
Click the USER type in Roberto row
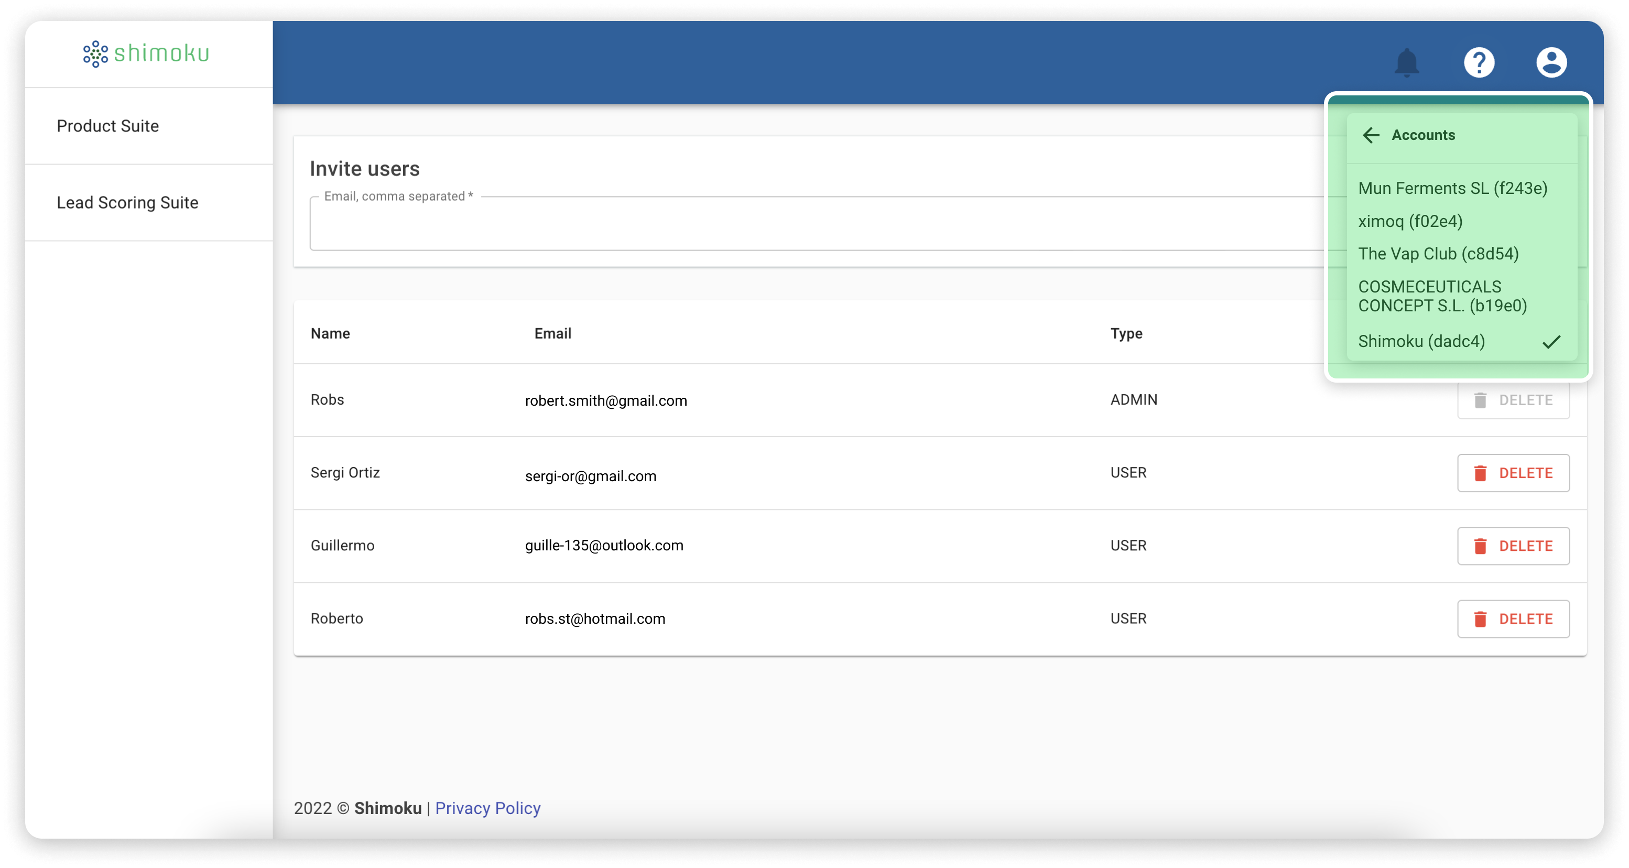coord(1128,619)
